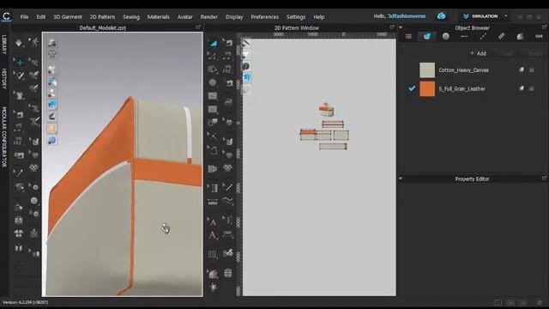Open the 3D Garment menu
Viewport: 549px width, 309px height.
tap(68, 17)
